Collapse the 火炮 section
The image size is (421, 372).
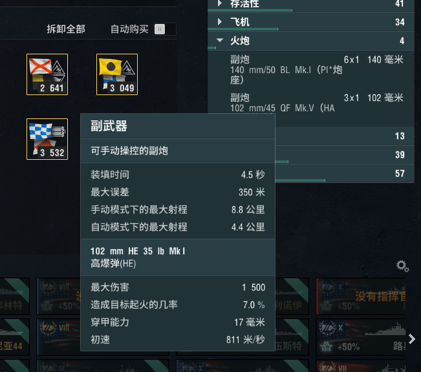(x=311, y=41)
